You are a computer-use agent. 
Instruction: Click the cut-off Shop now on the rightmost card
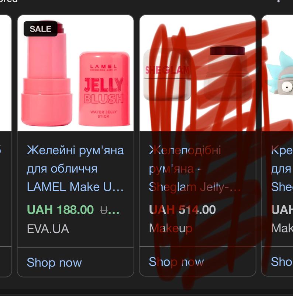[282, 262]
